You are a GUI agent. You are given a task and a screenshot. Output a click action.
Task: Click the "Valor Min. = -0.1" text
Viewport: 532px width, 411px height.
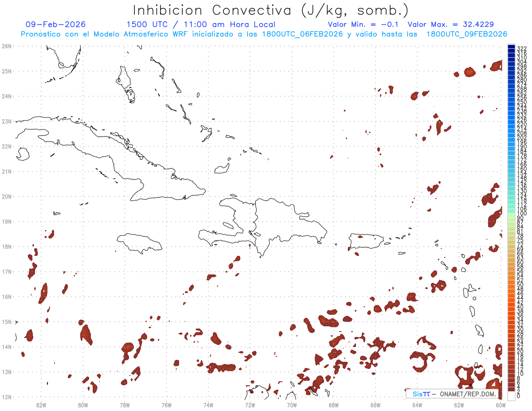point(363,24)
